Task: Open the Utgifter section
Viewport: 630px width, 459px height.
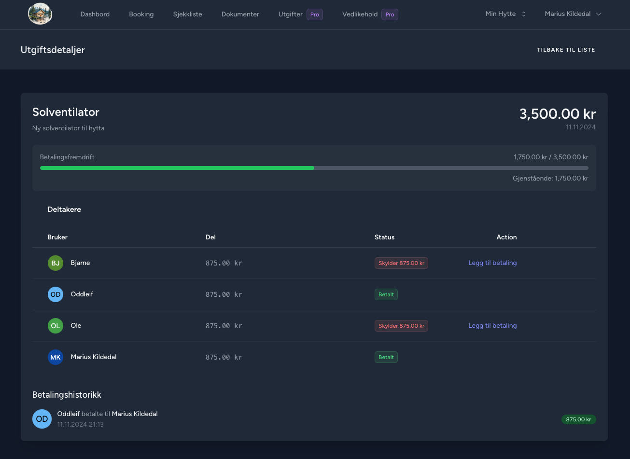Action: click(x=291, y=14)
